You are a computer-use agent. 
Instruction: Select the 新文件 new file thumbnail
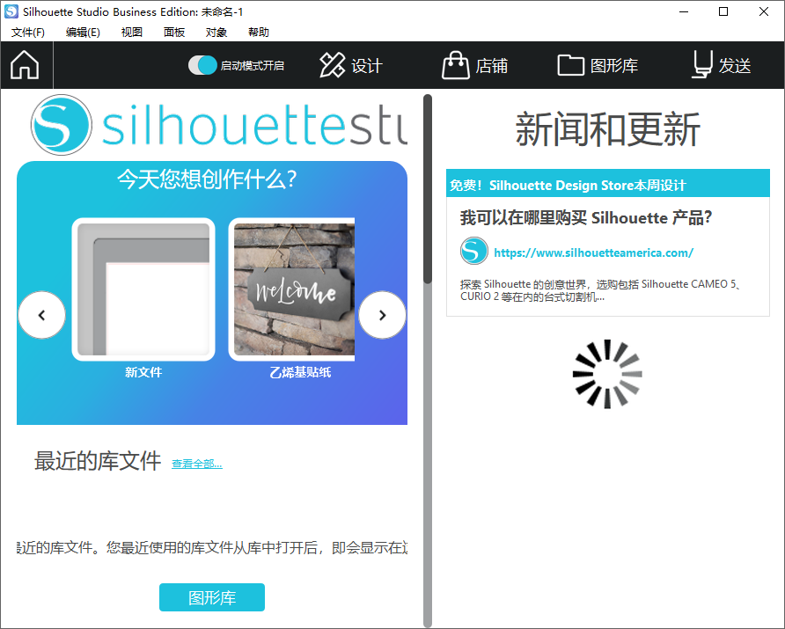click(143, 289)
